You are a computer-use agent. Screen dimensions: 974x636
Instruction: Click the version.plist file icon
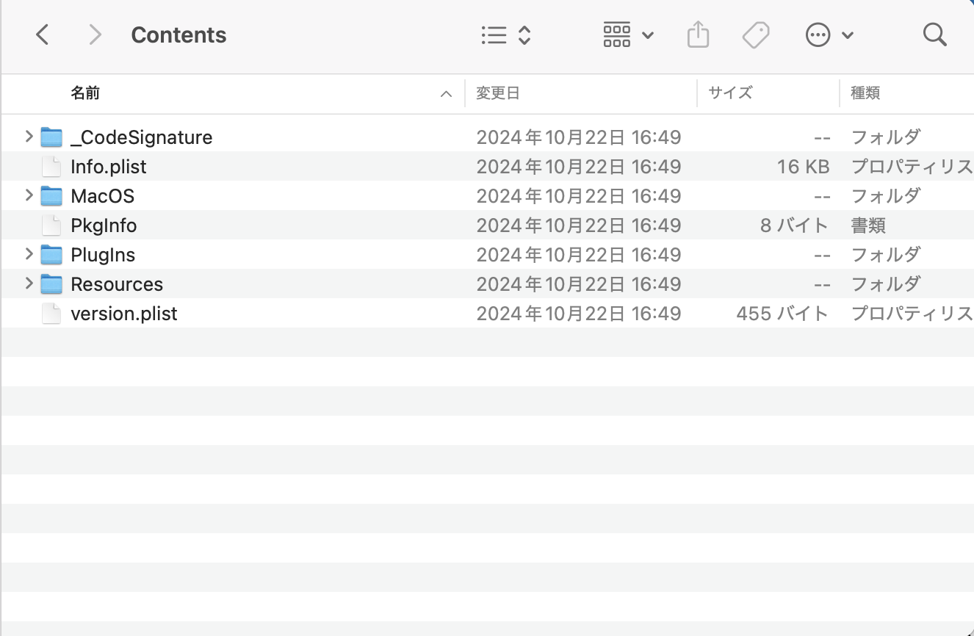(x=51, y=314)
